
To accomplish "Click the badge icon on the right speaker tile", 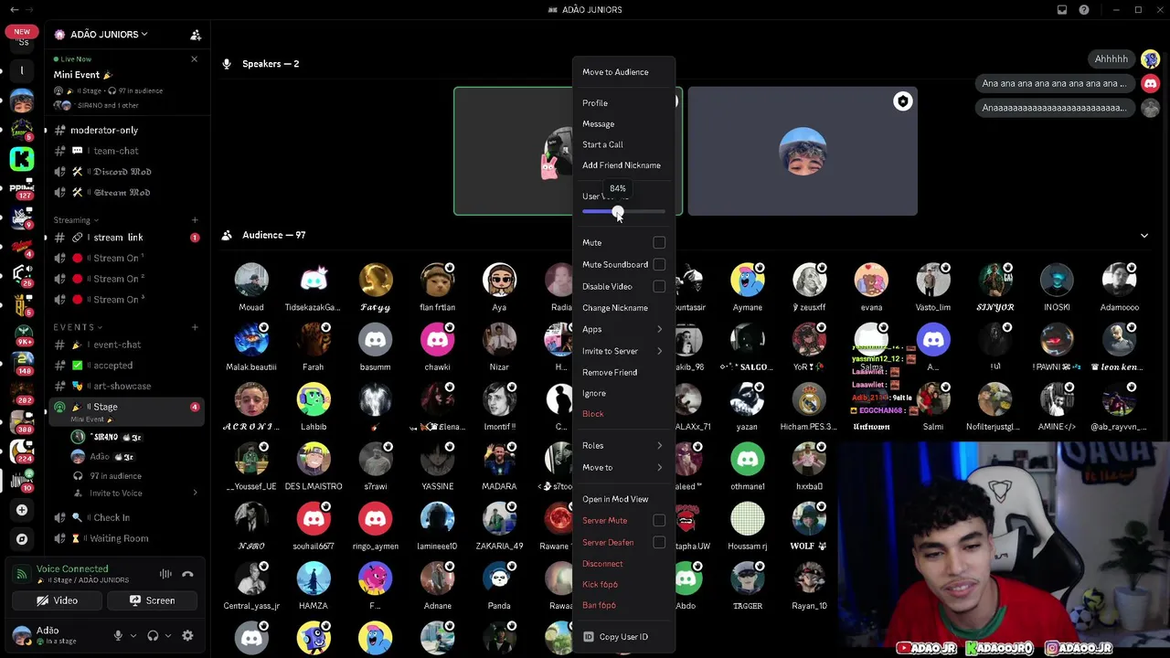I will pos(902,101).
